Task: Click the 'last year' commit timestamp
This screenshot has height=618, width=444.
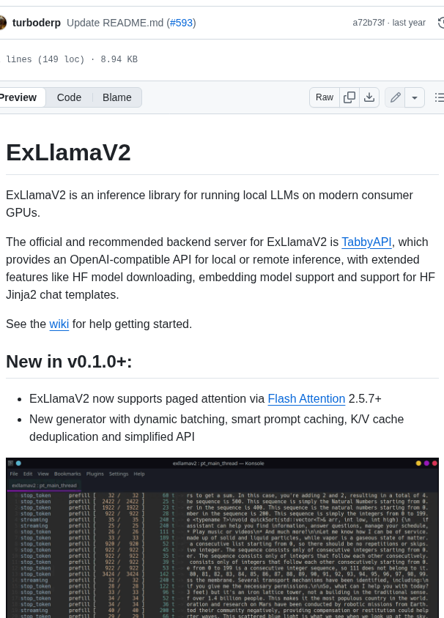Action: point(409,23)
